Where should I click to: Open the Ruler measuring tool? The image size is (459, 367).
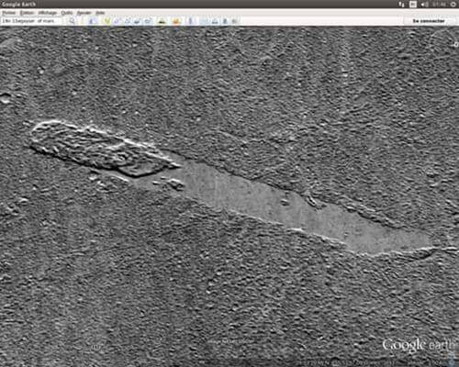tap(205, 21)
